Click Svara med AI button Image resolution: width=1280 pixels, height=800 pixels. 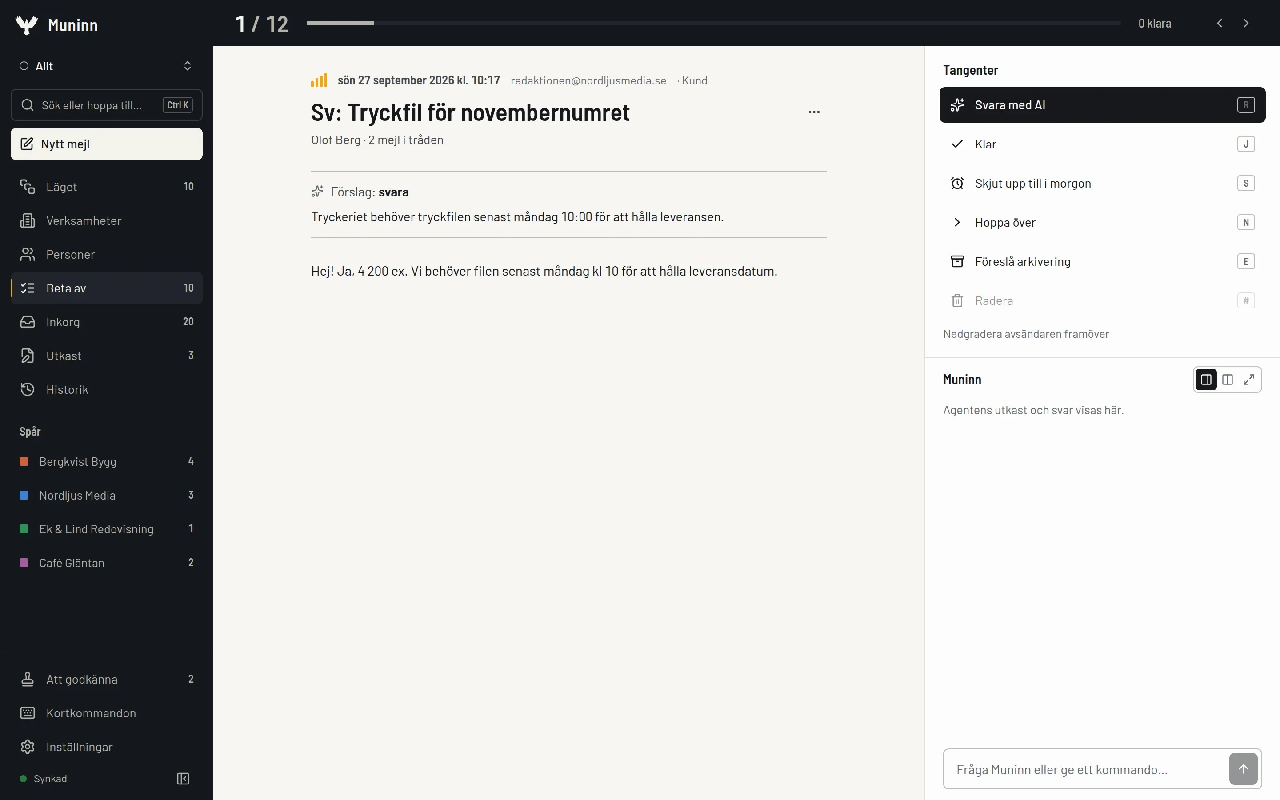click(x=1102, y=105)
